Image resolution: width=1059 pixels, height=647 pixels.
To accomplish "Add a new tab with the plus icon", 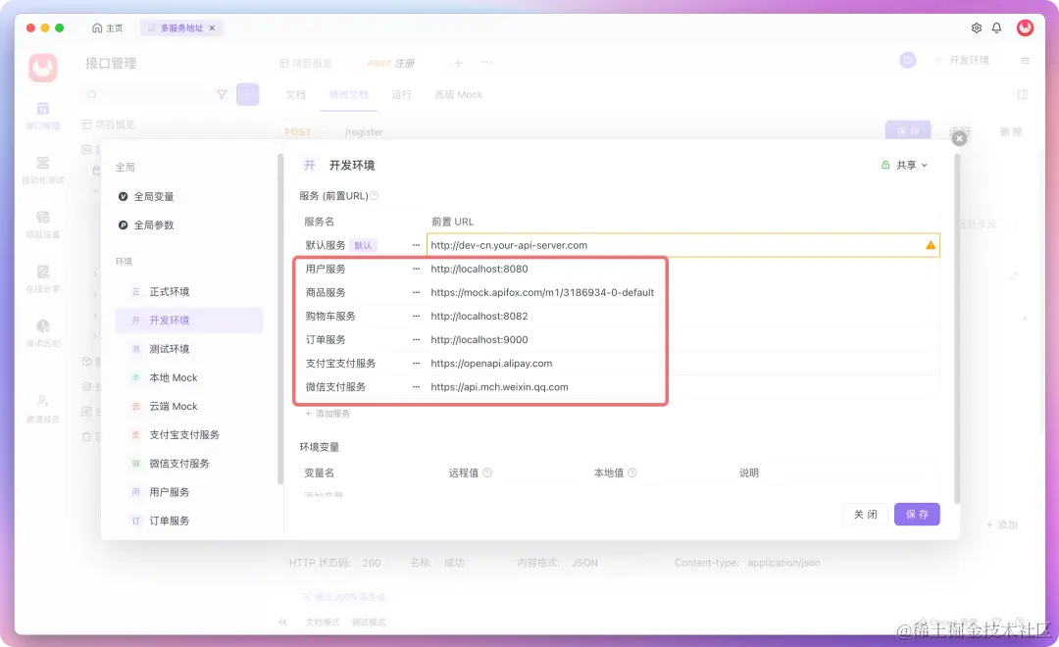I will pos(458,63).
